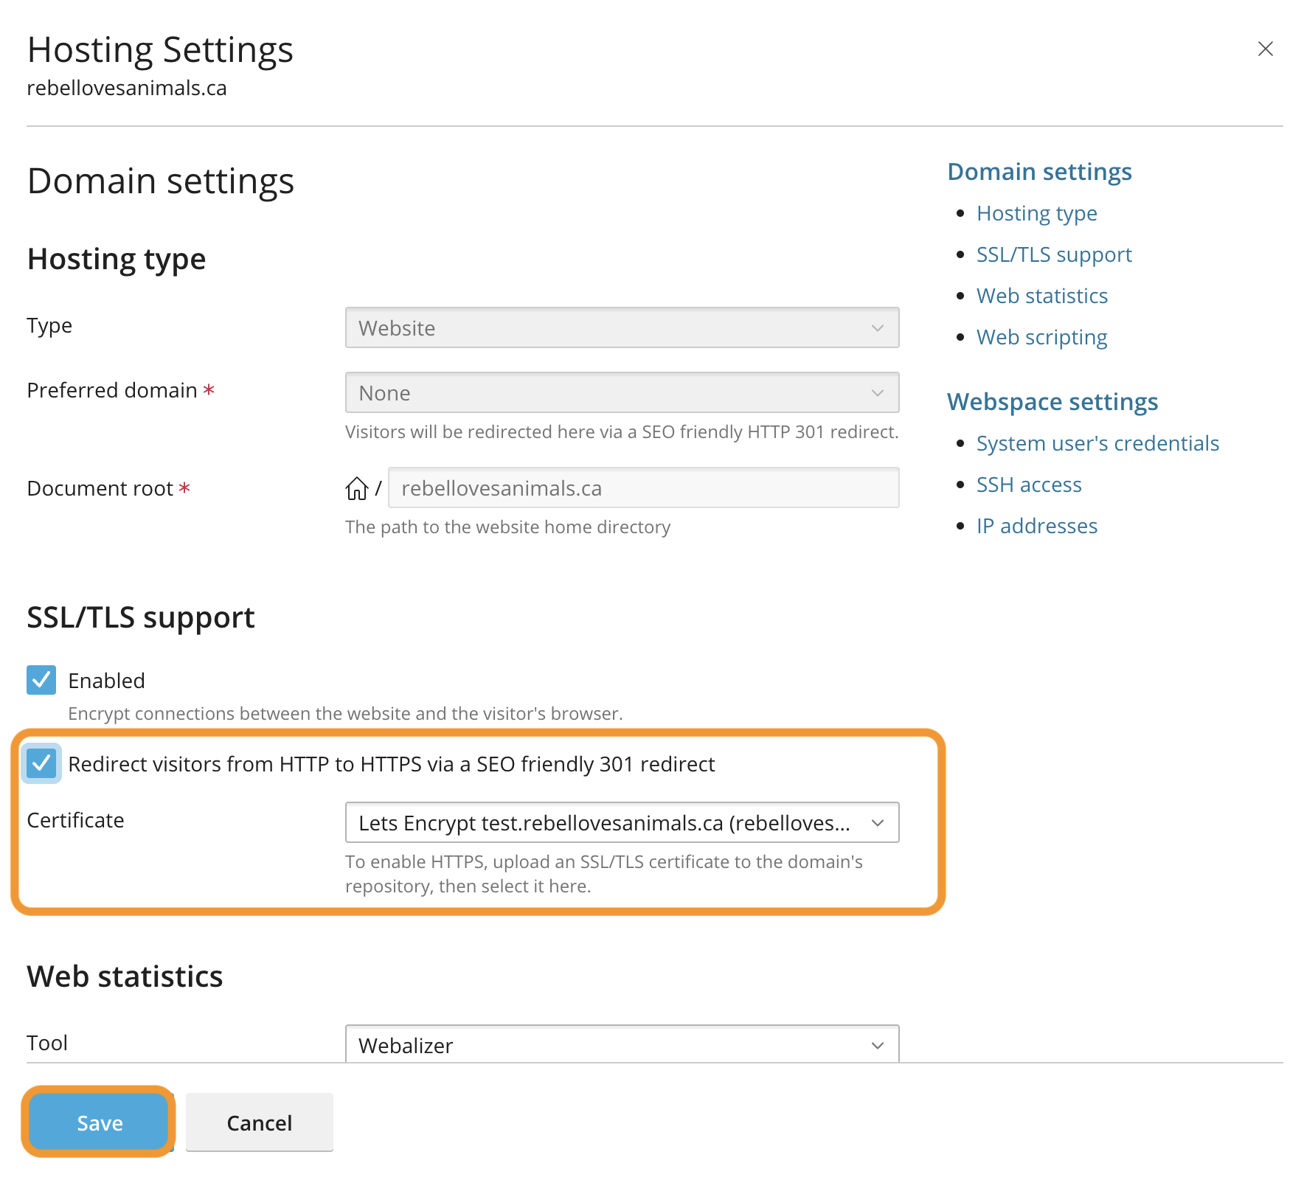Cancel the hosting settings changes

[259, 1122]
